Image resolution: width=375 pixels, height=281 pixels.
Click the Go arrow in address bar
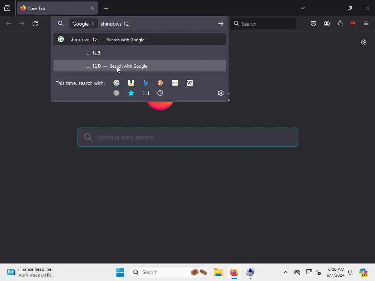[221, 24]
